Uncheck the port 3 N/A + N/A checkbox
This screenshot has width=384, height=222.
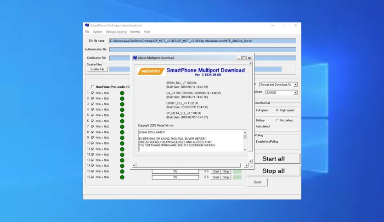(92, 104)
